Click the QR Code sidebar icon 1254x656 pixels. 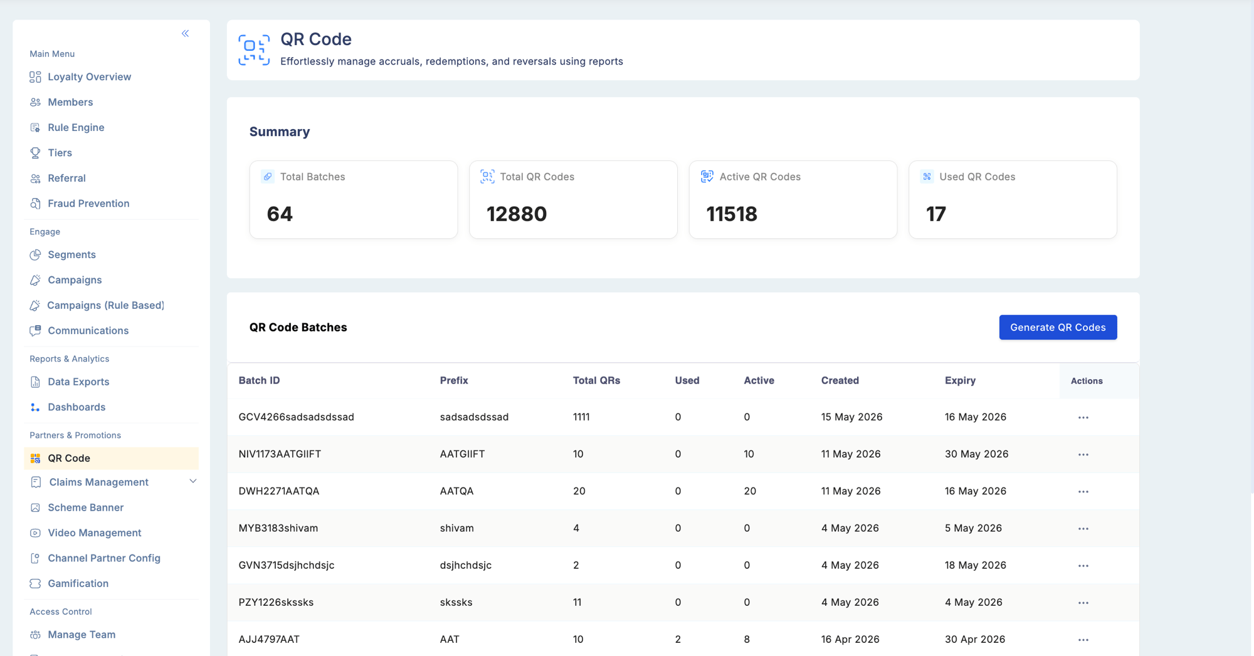(x=35, y=459)
